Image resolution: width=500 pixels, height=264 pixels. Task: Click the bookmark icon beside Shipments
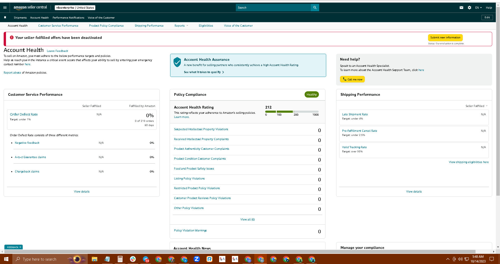(5, 17)
